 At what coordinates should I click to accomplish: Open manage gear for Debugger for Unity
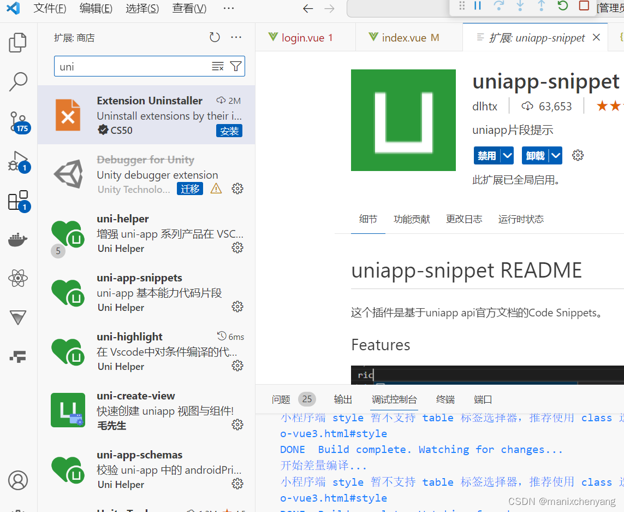click(x=237, y=189)
